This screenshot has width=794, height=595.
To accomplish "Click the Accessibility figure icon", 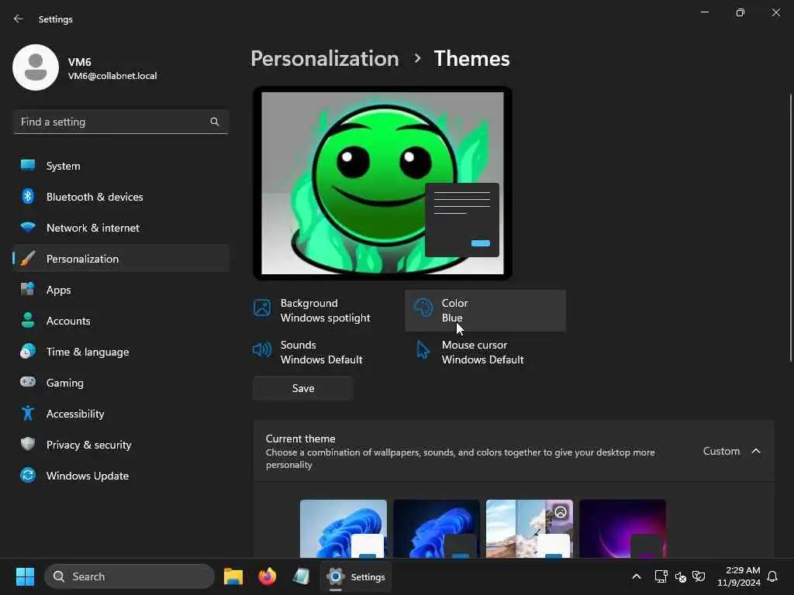I will coord(28,414).
